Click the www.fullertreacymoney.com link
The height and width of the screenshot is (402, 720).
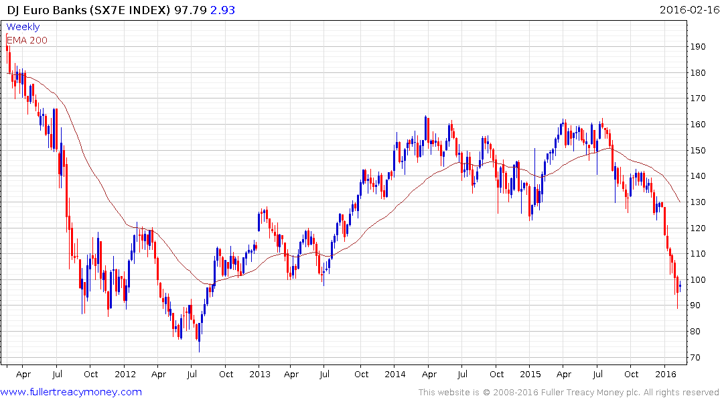coord(71,392)
